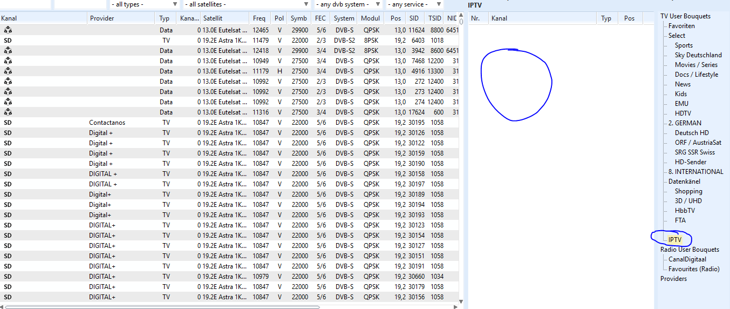Sort the channel list by Provider column
Viewport: 730px width, 309px height.
(102, 18)
